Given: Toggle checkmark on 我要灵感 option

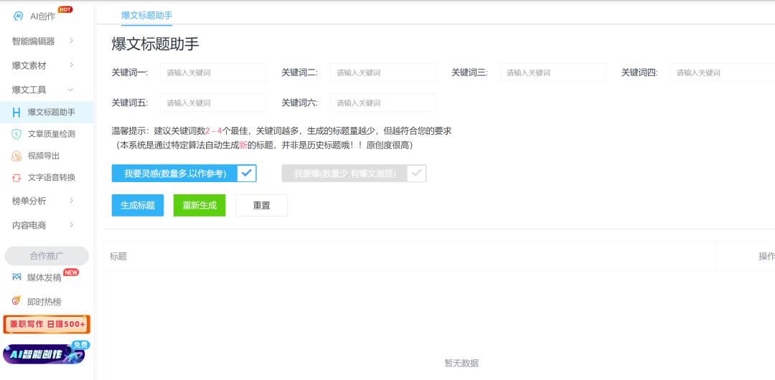Looking at the screenshot, I should pyautogui.click(x=247, y=174).
